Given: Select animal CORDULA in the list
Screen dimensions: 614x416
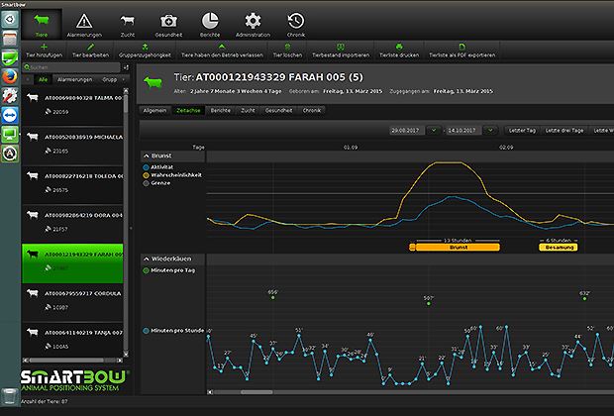Looking at the screenshot, I should click(73, 301).
